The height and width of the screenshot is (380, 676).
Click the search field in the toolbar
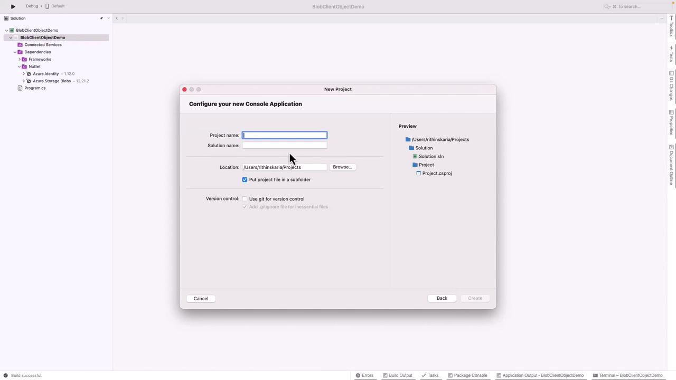click(637, 6)
